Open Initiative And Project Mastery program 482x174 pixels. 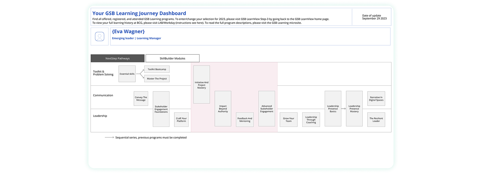[x=201, y=85]
